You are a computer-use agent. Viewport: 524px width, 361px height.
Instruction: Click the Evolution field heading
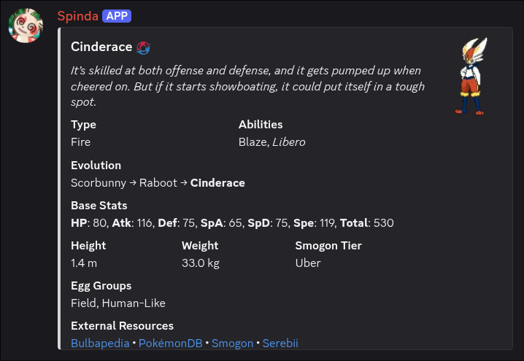coord(96,166)
